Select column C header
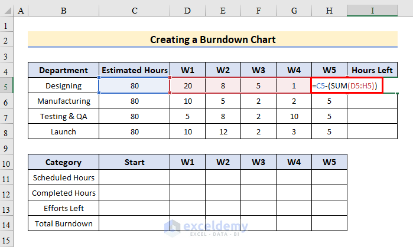This screenshot has width=413, height=247. pos(134,12)
